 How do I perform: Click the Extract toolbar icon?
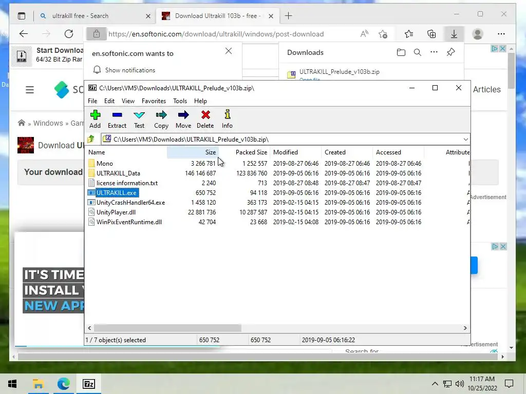coord(117,119)
